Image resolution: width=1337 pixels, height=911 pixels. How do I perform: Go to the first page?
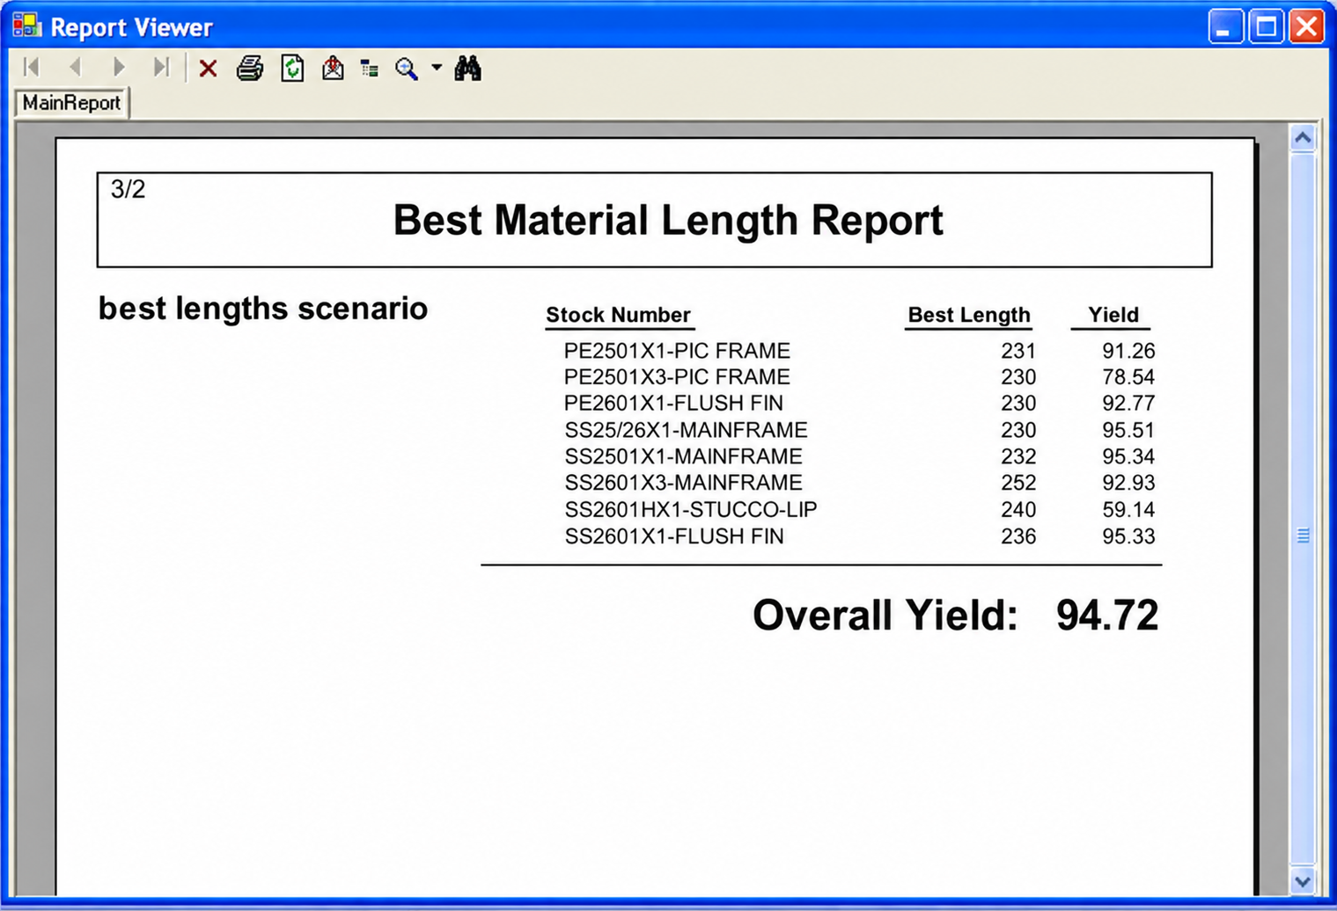(32, 68)
